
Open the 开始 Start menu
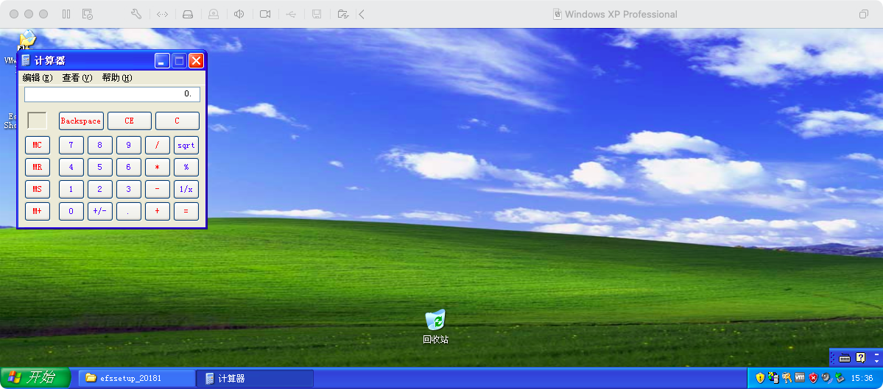click(x=35, y=378)
